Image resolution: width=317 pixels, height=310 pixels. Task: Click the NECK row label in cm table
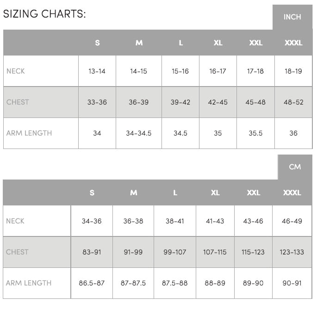tap(15, 221)
